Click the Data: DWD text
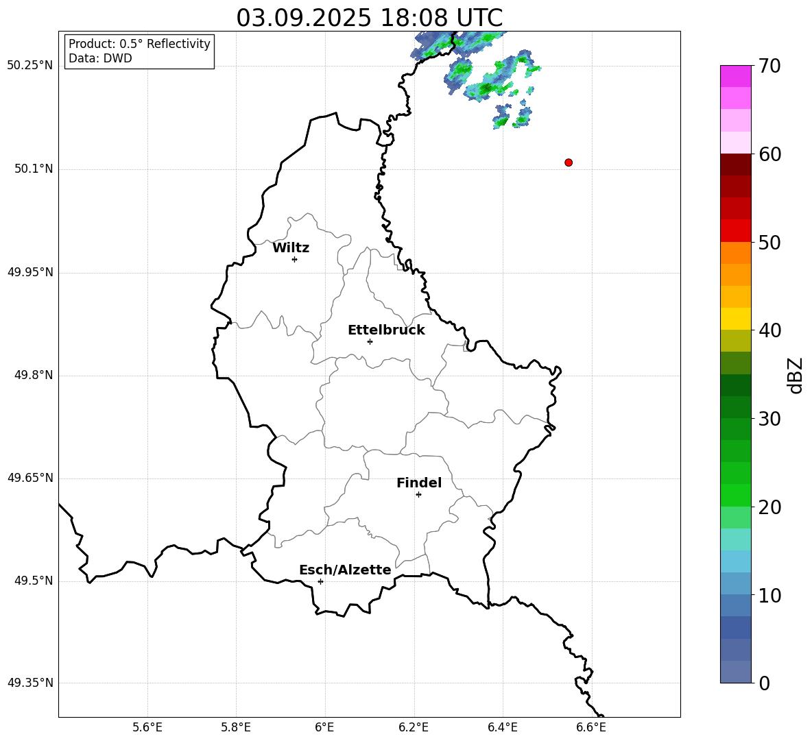Viewport: 812px width, 741px height. point(100,58)
